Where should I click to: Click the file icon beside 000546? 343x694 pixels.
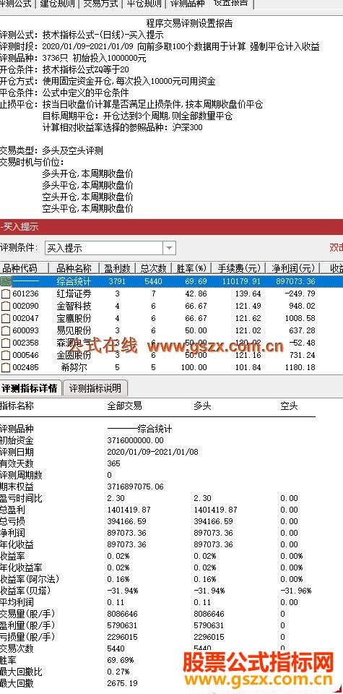[x=5, y=355]
